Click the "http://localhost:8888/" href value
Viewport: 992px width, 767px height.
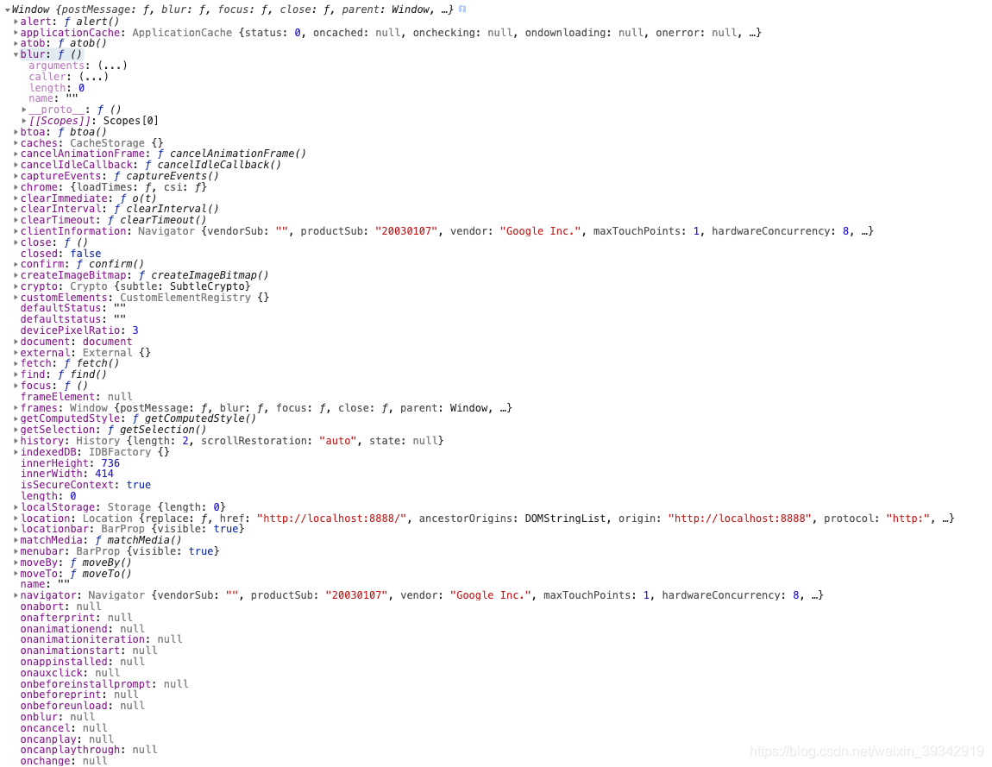coord(331,519)
